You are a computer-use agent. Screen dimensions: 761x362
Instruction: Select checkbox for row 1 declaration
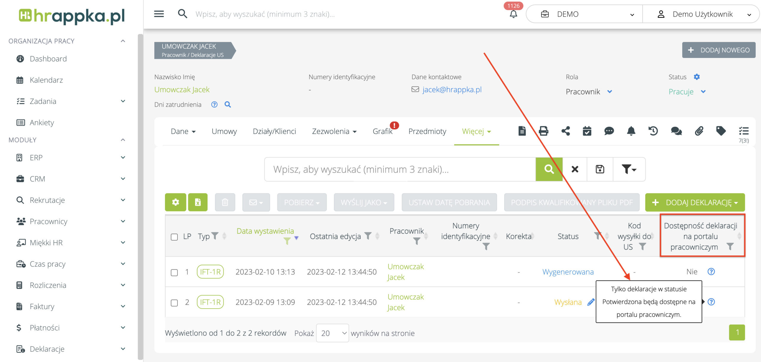coord(174,272)
